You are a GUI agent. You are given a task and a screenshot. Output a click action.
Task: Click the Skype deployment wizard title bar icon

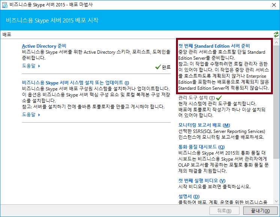(5, 5)
